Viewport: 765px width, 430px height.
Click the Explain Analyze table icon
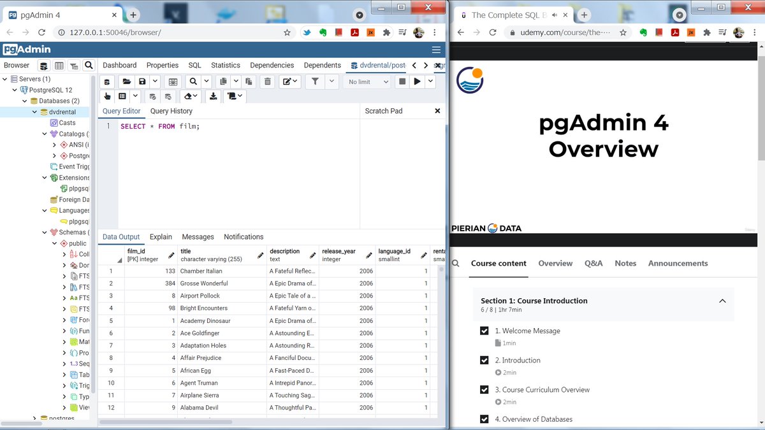(x=122, y=96)
